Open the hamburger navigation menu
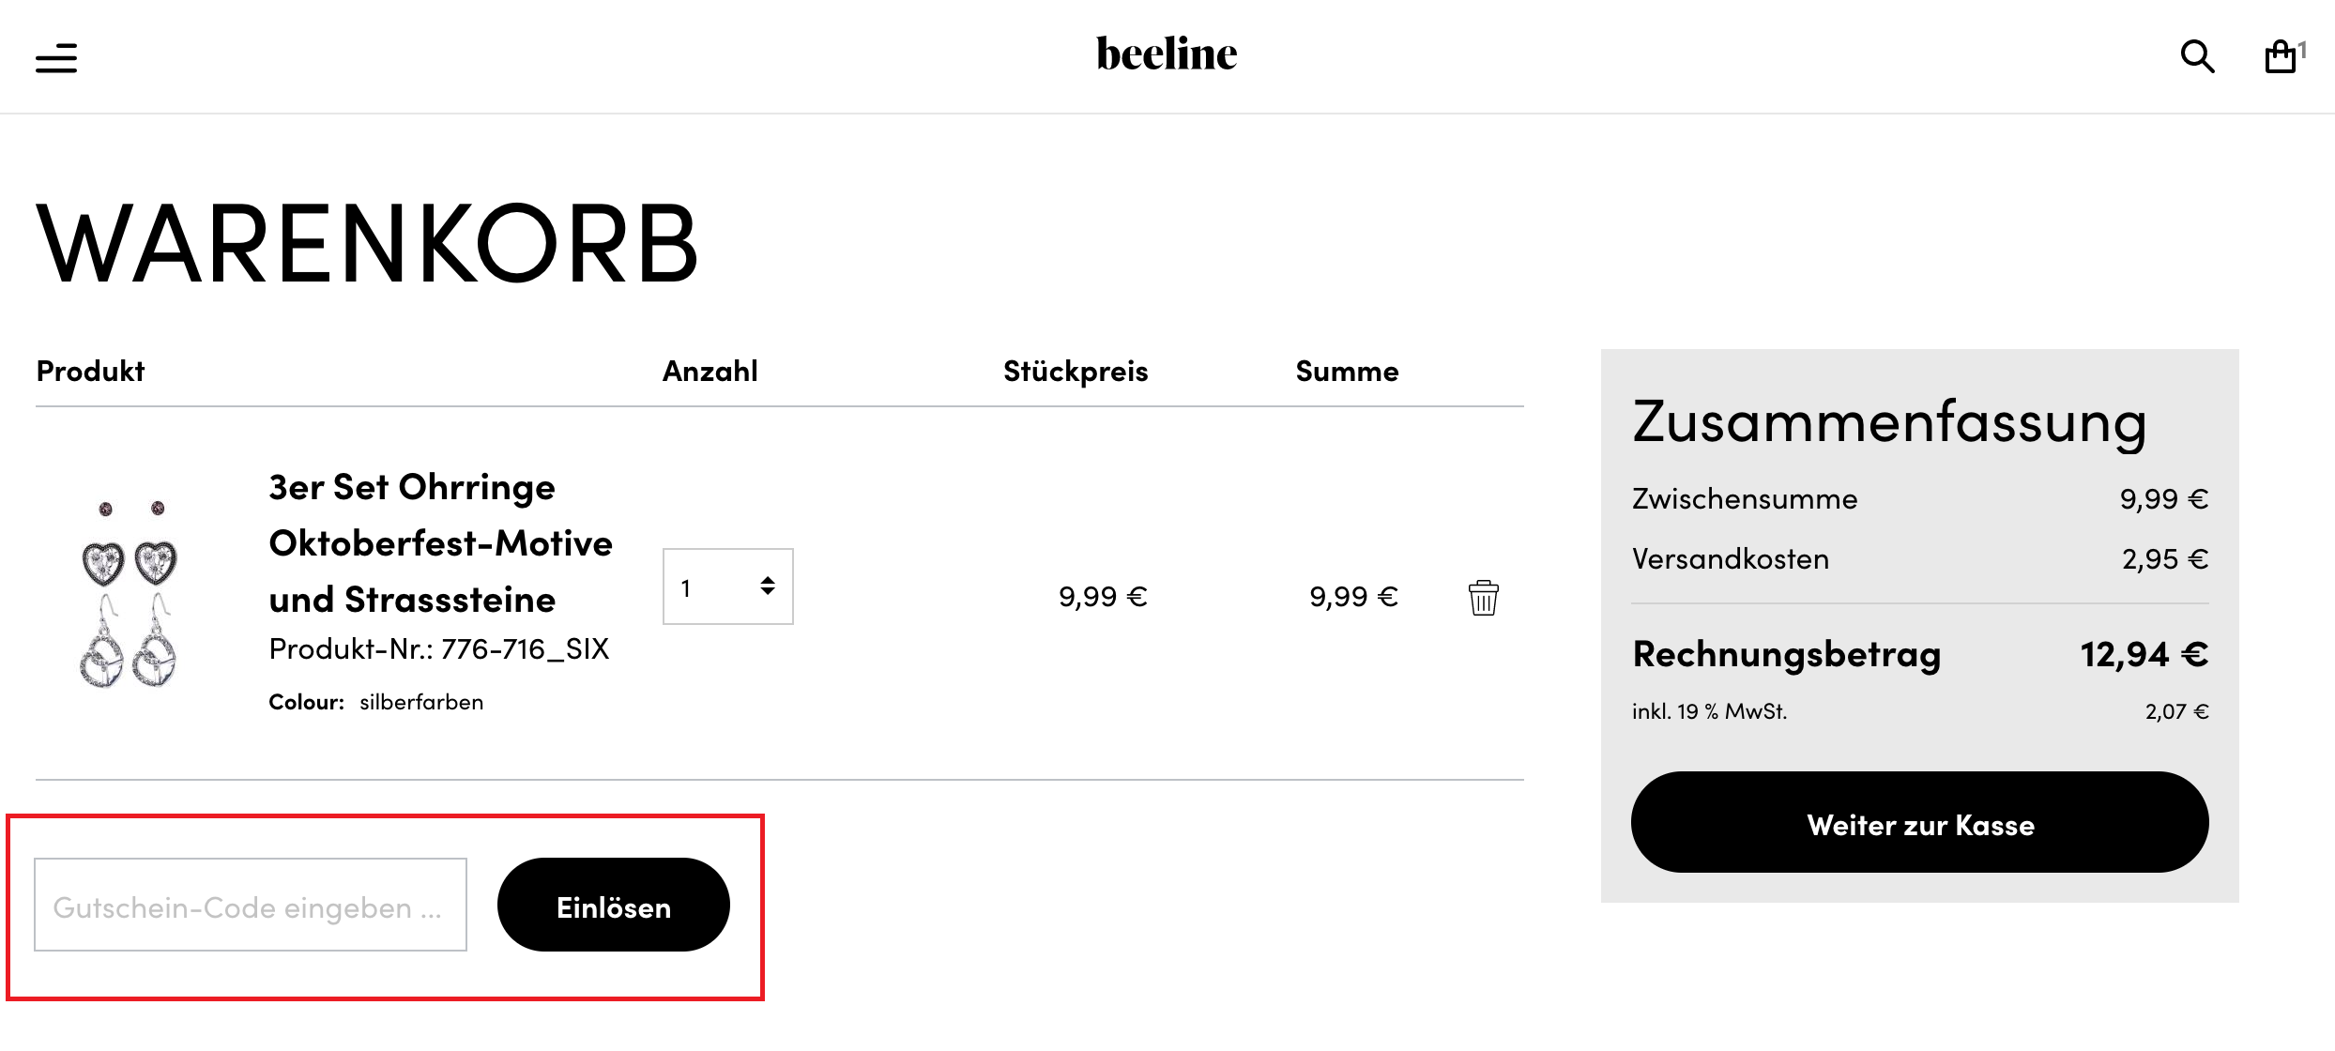The height and width of the screenshot is (1051, 2335). (x=56, y=58)
